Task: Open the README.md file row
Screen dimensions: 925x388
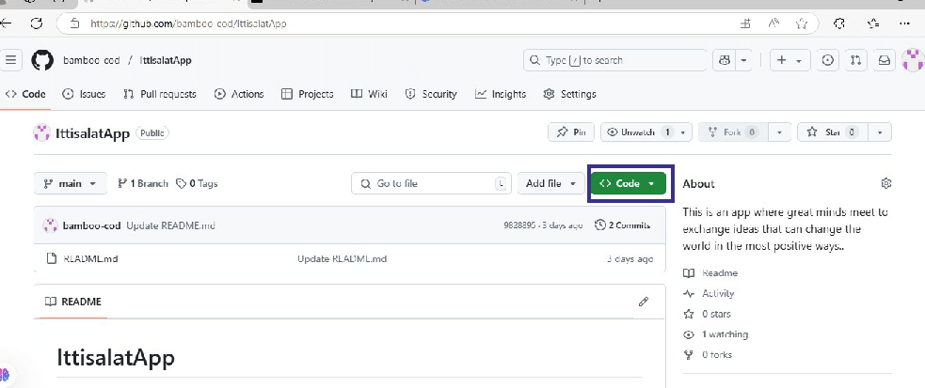Action: pyautogui.click(x=350, y=259)
